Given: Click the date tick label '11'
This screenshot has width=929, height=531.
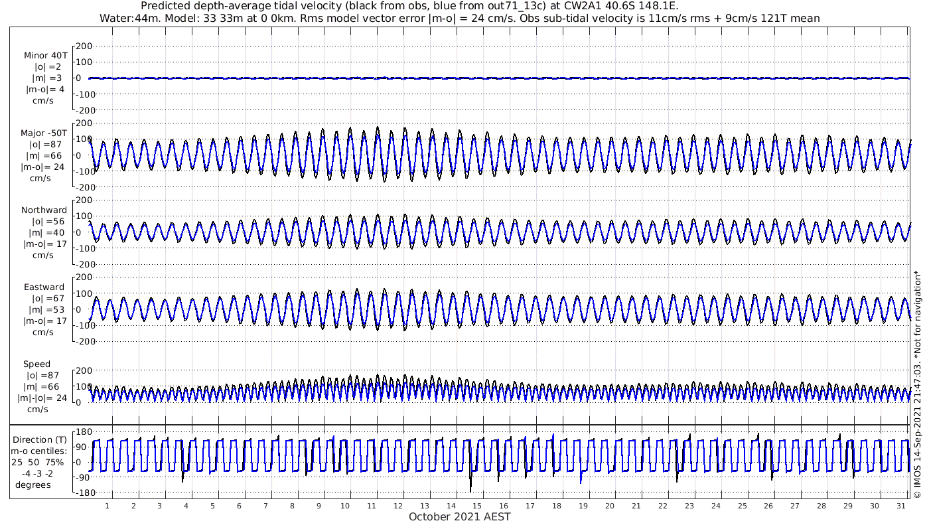Looking at the screenshot, I should click(372, 506).
